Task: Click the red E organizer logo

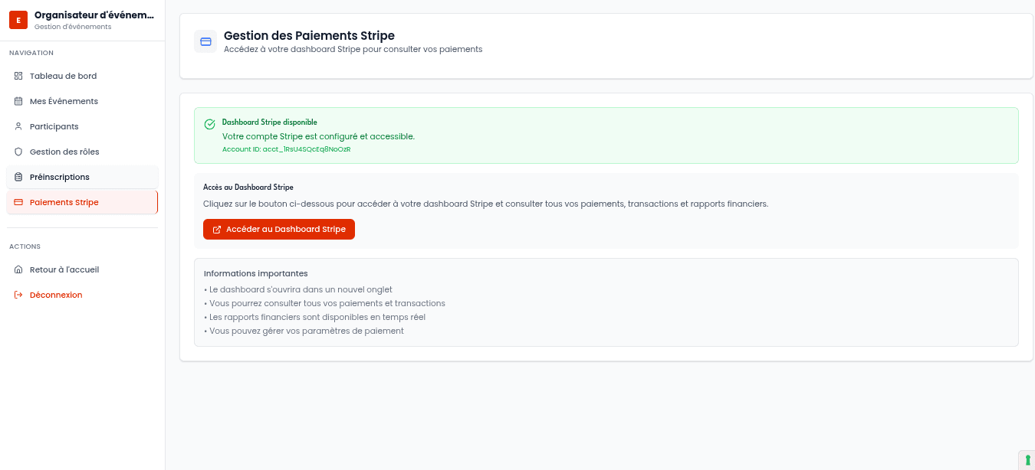Action: 18,20
